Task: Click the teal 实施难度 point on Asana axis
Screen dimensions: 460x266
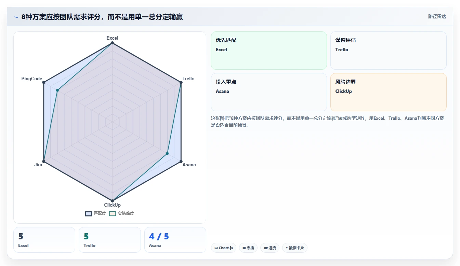Action: point(167,153)
